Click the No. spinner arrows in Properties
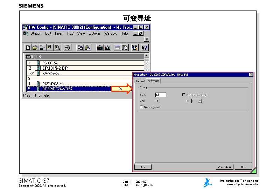This screenshot has width=273, height=189. click(x=200, y=101)
